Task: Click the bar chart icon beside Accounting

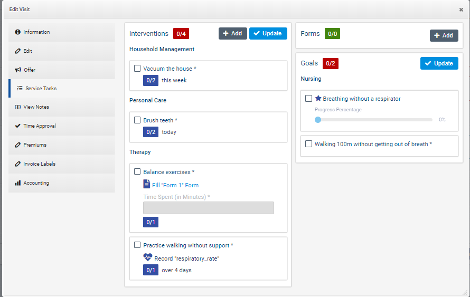Action: tap(18, 183)
